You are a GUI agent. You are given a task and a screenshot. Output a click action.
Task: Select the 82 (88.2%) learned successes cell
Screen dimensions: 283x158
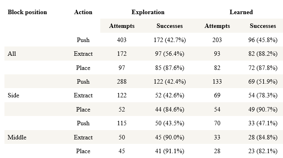pos(263,54)
